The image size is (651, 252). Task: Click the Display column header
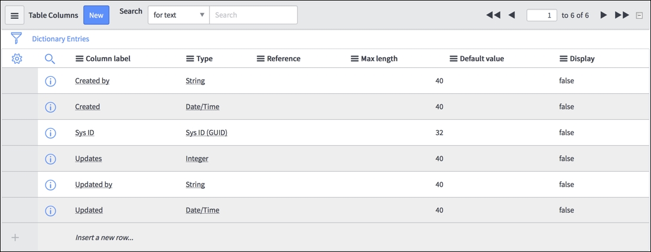[x=582, y=59]
